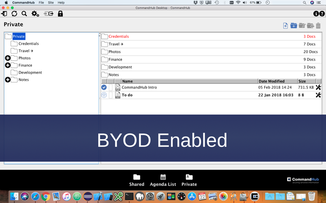This screenshot has height=203, width=326.
Task: Launch Google Chrome from the Dock
Action: 46,197
